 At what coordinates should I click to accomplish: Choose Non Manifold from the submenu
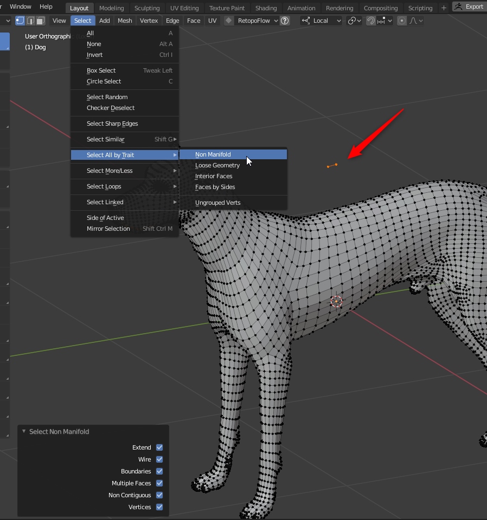(233, 154)
